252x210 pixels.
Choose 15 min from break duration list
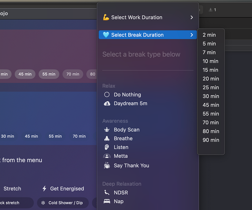(x=210, y=70)
